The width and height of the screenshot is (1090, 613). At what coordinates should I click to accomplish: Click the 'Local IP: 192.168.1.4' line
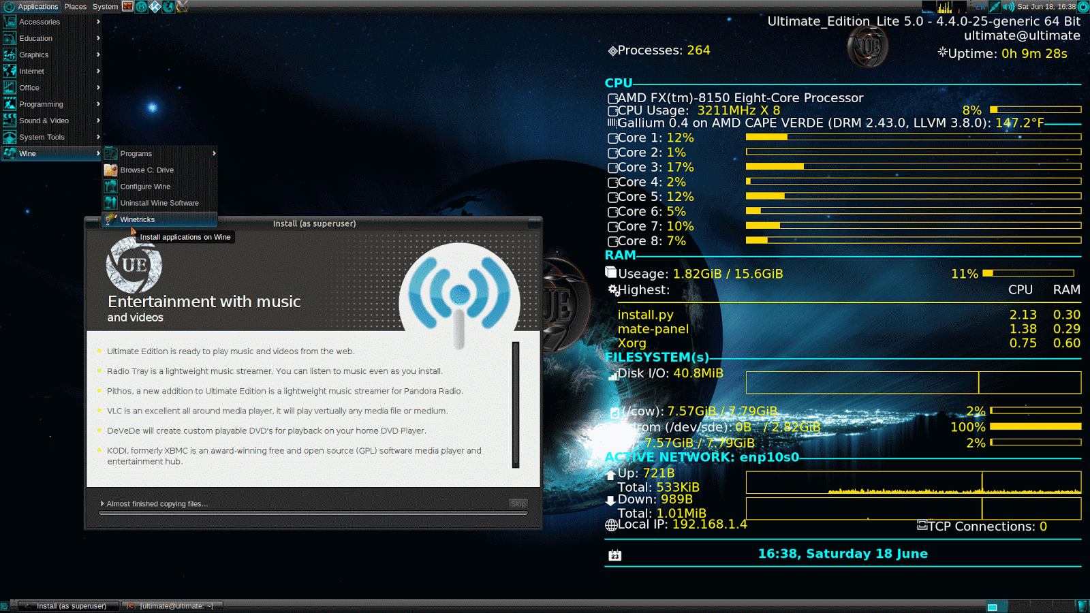(676, 524)
